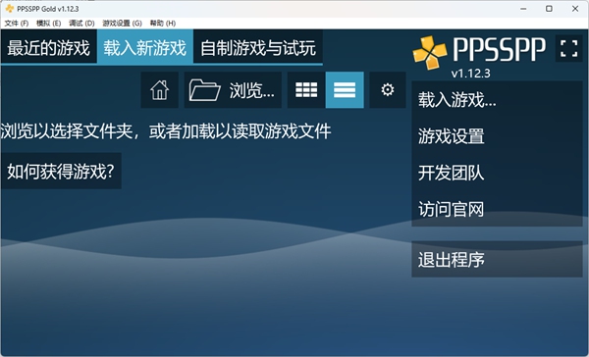The image size is (589, 357).
Task: Open the 帮助 (H) menu
Action: [x=163, y=24]
